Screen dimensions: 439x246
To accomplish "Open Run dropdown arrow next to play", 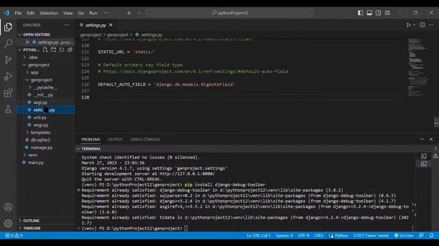I will pos(414,25).
